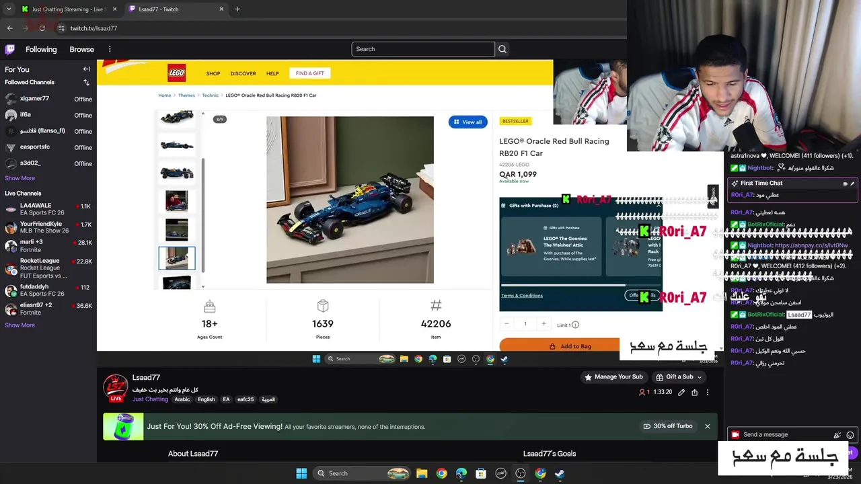Open Following page in Twitch nav
The image size is (861, 484).
click(41, 49)
